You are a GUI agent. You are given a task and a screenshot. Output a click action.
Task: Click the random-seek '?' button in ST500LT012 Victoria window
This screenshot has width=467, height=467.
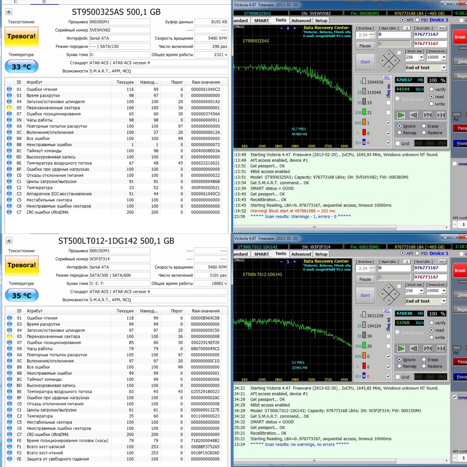pos(428,348)
